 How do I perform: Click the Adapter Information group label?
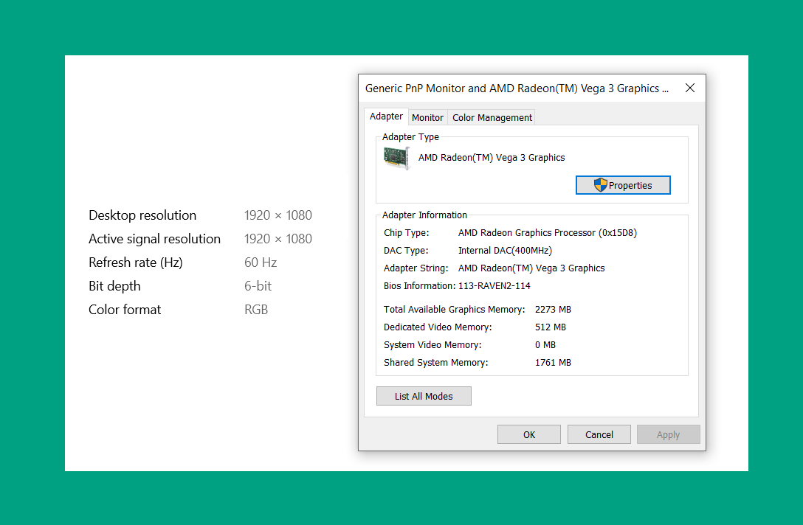click(424, 215)
